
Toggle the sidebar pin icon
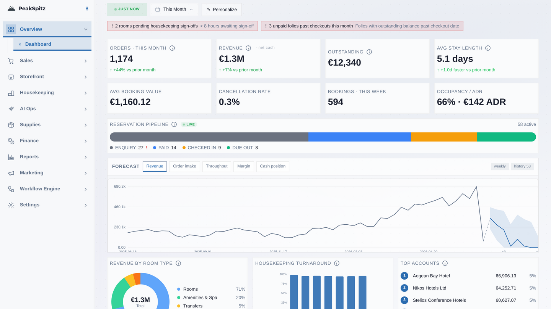(87, 9)
